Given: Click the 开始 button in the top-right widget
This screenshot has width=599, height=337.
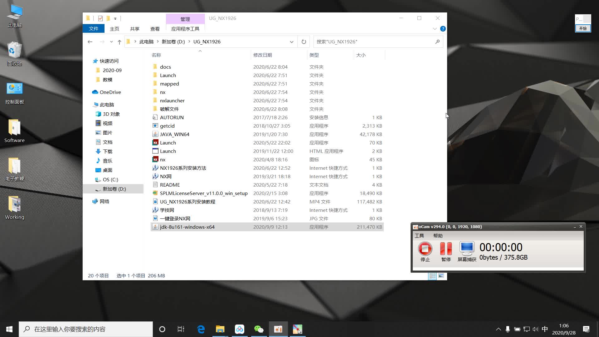Looking at the screenshot, I should click(583, 28).
